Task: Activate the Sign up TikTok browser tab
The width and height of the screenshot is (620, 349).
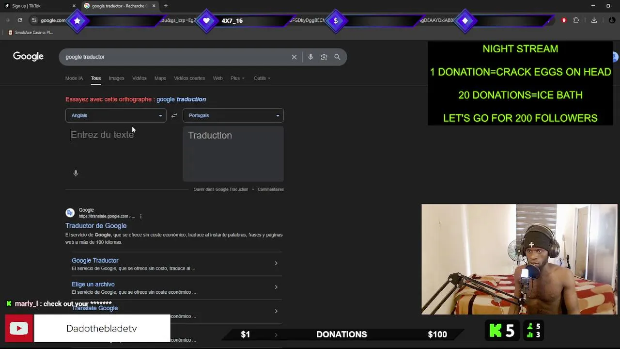Action: coord(39,6)
